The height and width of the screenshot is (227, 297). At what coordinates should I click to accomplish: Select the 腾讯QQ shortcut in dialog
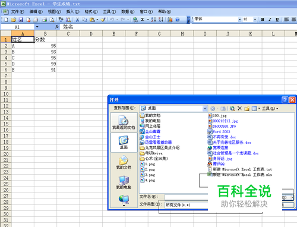coord(216,164)
